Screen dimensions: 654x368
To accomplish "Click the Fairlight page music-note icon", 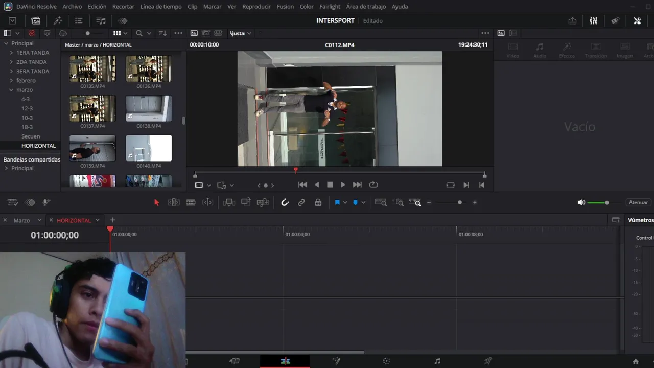I will [437, 361].
